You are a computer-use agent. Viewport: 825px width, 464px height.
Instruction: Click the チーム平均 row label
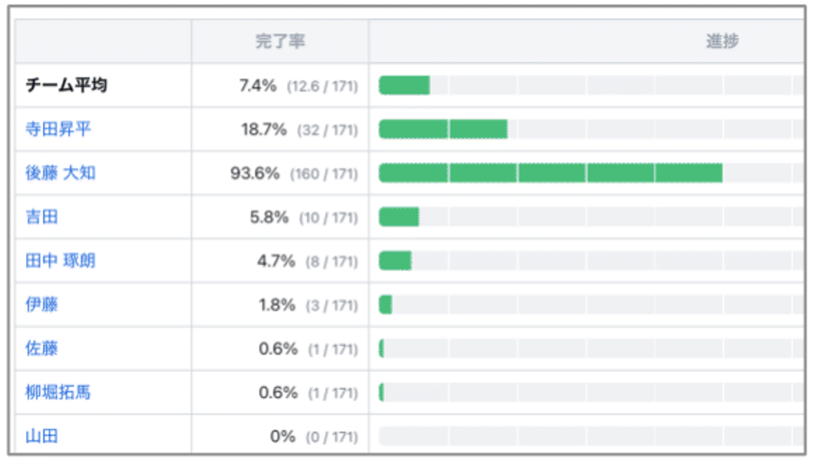click(66, 86)
